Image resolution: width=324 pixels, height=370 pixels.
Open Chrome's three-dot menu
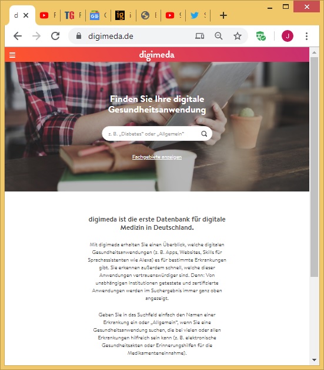[x=306, y=36]
